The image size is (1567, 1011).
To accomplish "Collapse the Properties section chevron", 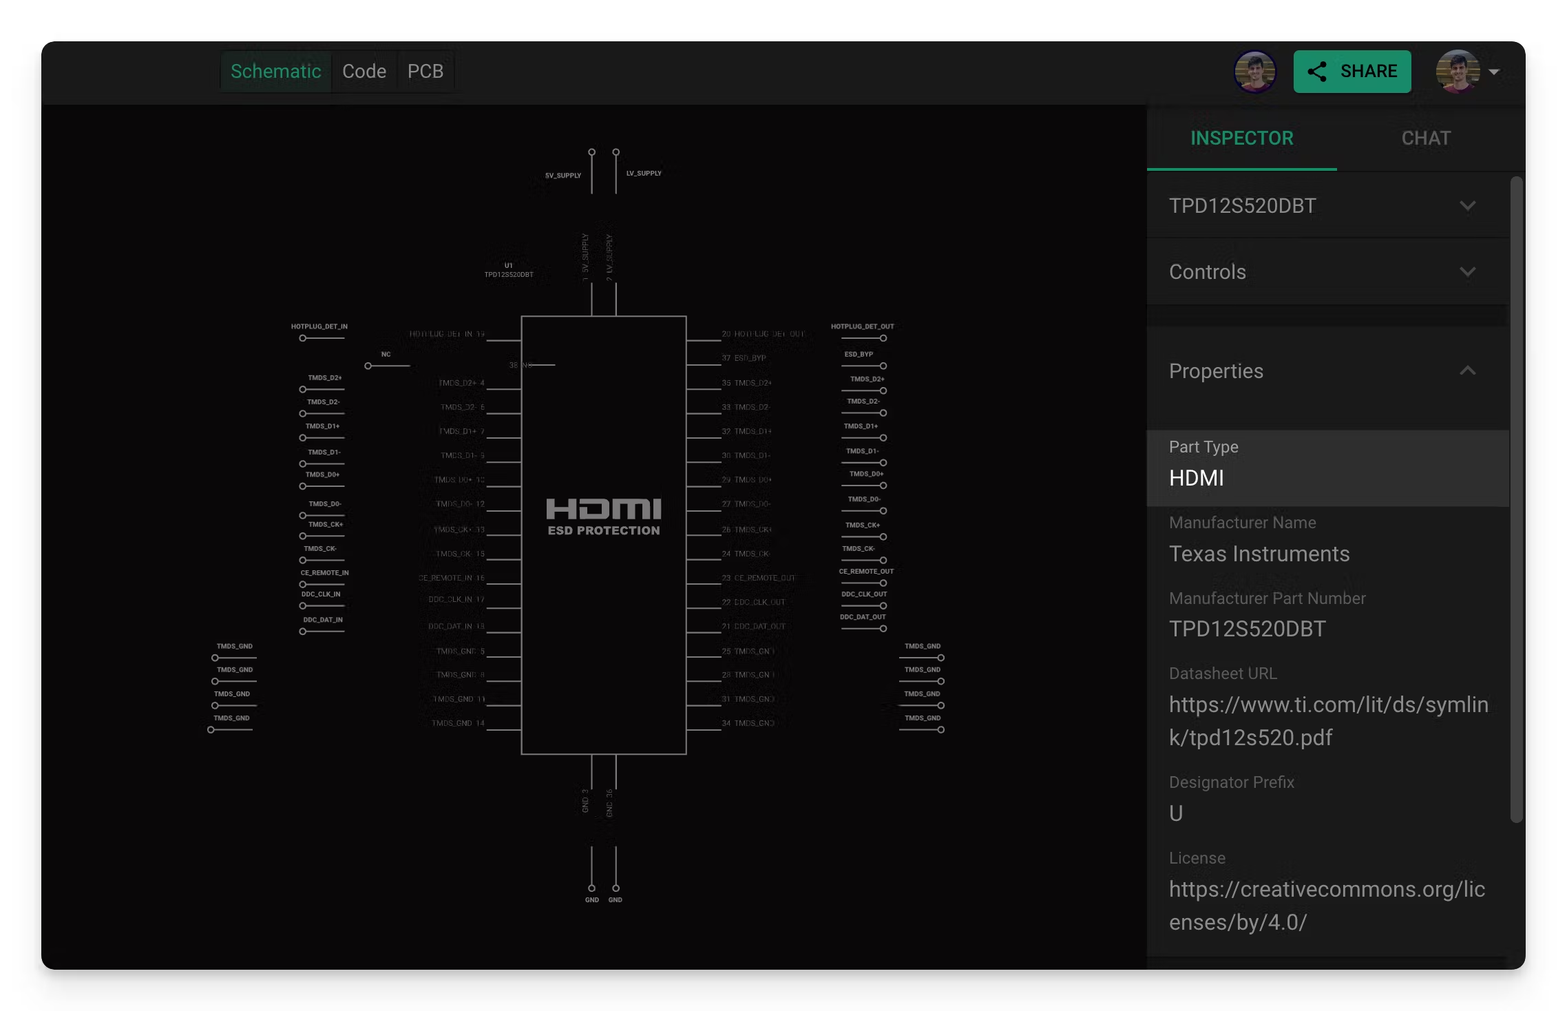I will [1467, 371].
